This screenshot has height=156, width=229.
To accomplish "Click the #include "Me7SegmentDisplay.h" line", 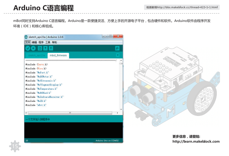I will tap(44, 85).
